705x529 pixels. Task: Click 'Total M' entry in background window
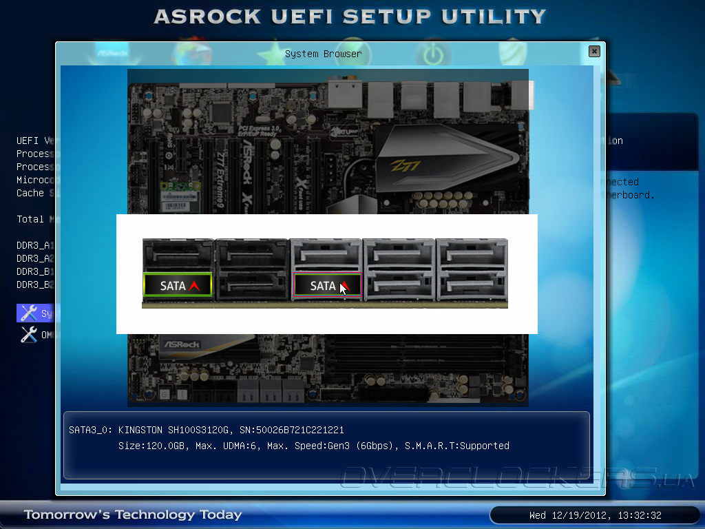tap(35, 219)
